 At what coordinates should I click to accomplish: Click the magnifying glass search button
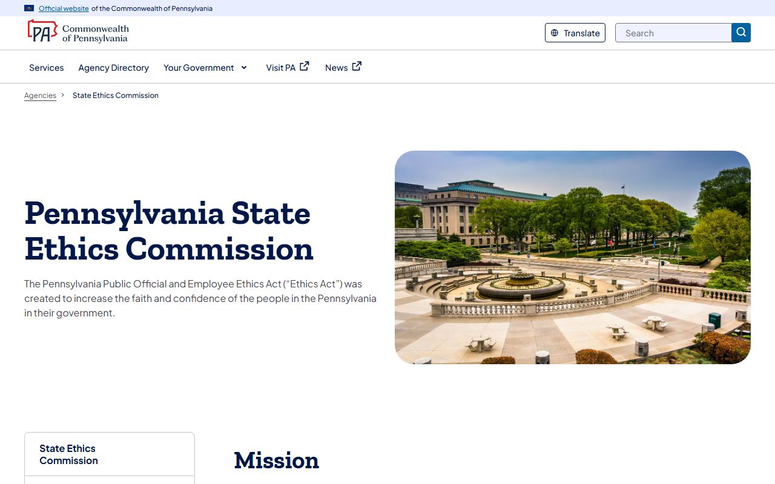pos(741,33)
